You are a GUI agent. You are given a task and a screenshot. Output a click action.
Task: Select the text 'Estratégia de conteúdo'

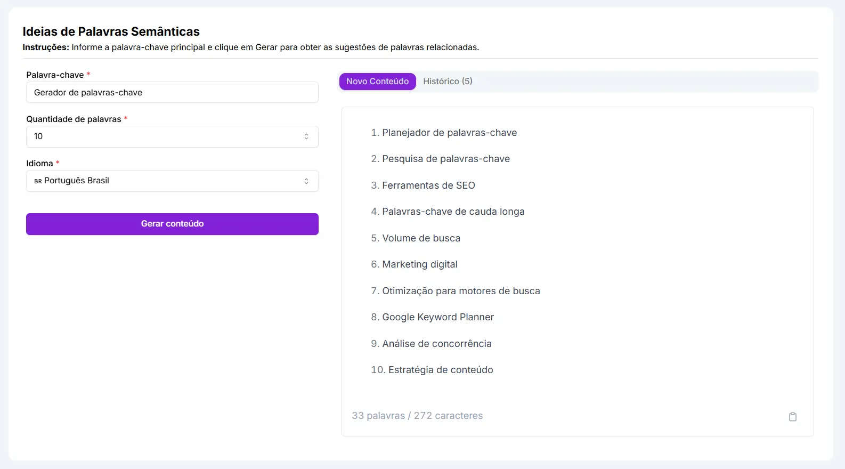(x=441, y=370)
